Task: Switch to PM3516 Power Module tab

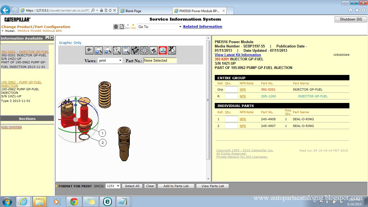Action: [199, 11]
